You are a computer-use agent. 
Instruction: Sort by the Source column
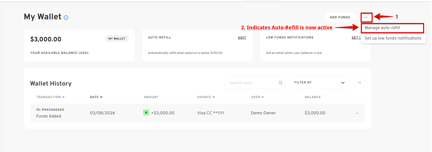click(x=206, y=97)
